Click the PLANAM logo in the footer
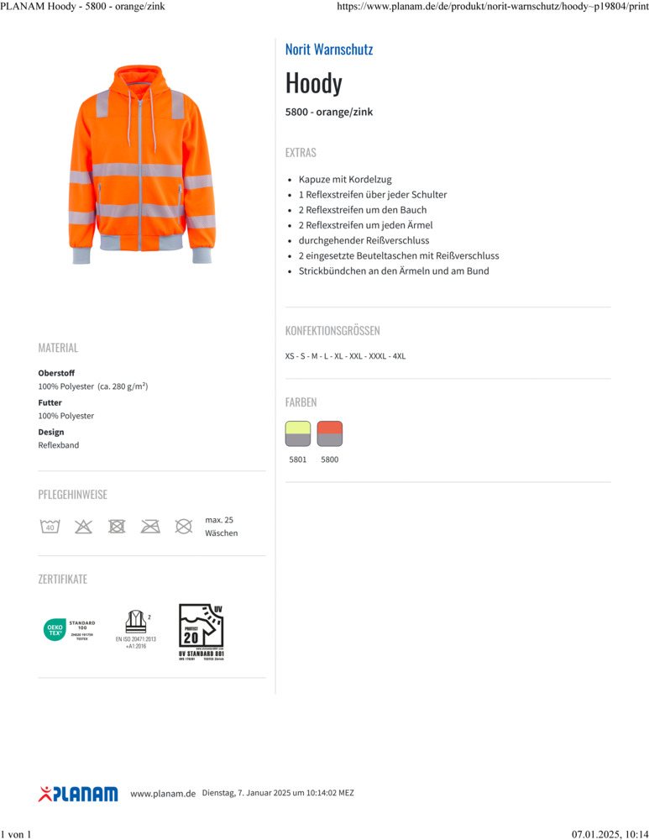This screenshot has width=649, height=840. point(78,794)
